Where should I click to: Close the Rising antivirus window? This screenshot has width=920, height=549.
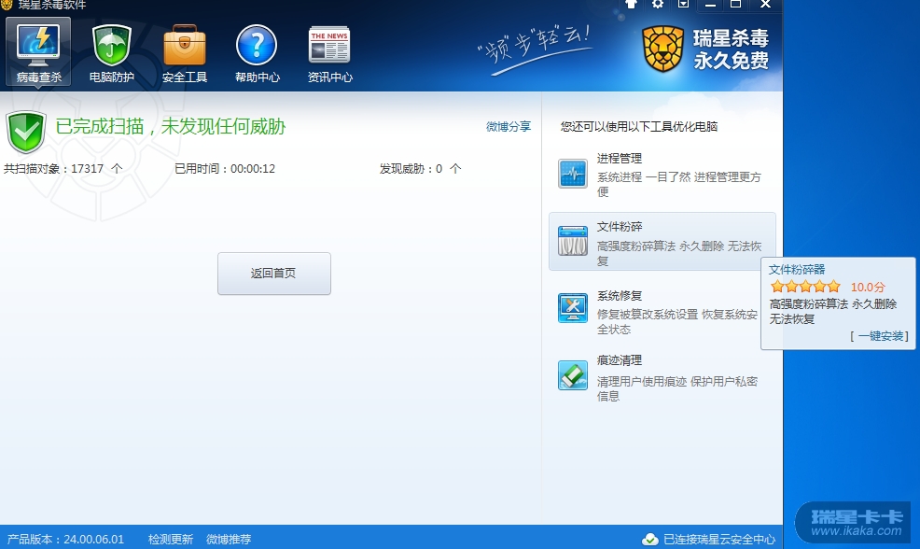765,4
